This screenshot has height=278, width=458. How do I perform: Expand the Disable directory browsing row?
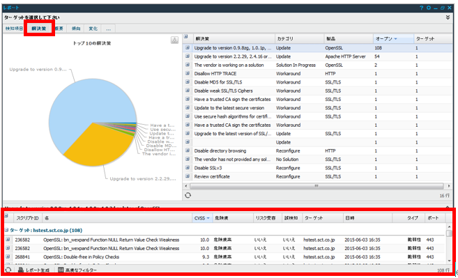pyautogui.click(x=188, y=150)
